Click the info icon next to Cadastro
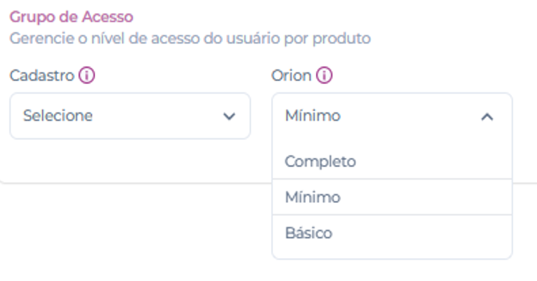This screenshot has height=281, width=537. point(87,76)
